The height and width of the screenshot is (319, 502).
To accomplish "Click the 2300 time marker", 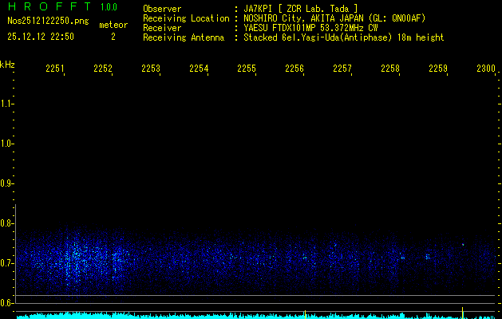I will [x=485, y=69].
